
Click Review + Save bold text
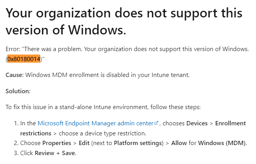click(x=55, y=153)
